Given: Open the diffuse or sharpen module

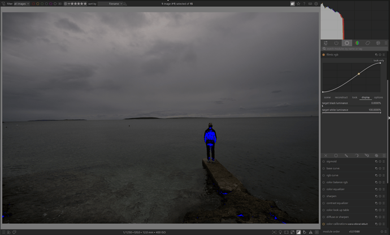Looking at the screenshot, I should pyautogui.click(x=337, y=217).
